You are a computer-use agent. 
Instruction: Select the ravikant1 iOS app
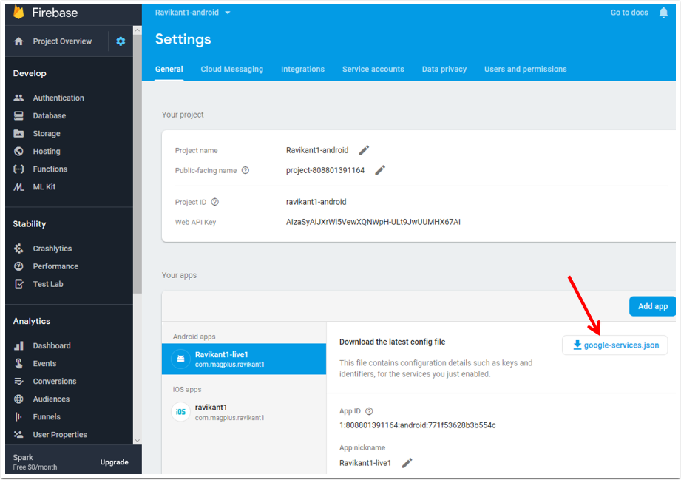pyautogui.click(x=244, y=412)
